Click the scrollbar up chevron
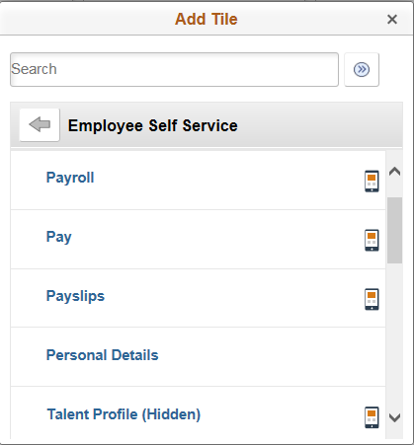This screenshot has height=445, width=414. (x=394, y=172)
